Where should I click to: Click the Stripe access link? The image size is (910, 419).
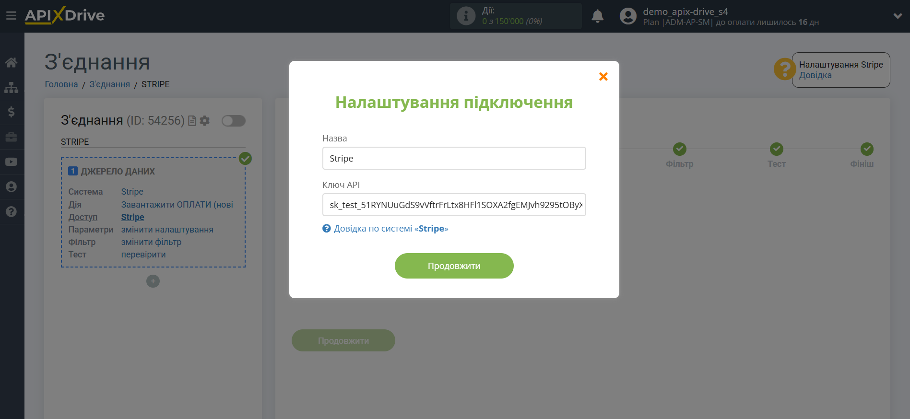[133, 217]
